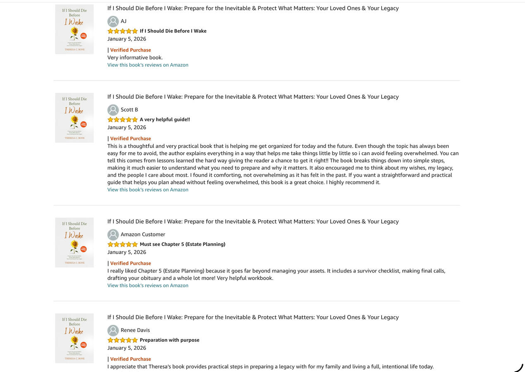The width and height of the screenshot is (525, 372).
Task: Open book title link above AJ's review
Action: [x=253, y=8]
